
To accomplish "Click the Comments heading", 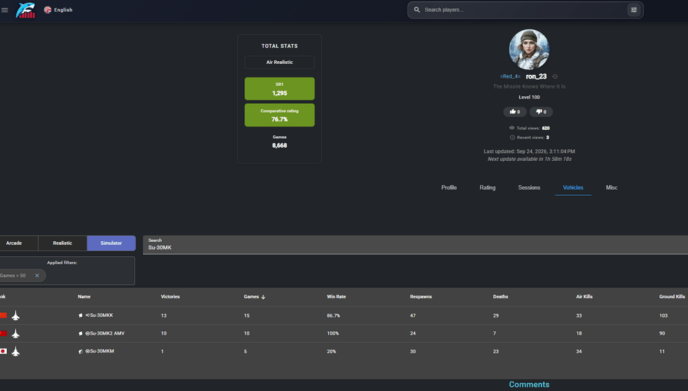I will click(528, 384).
